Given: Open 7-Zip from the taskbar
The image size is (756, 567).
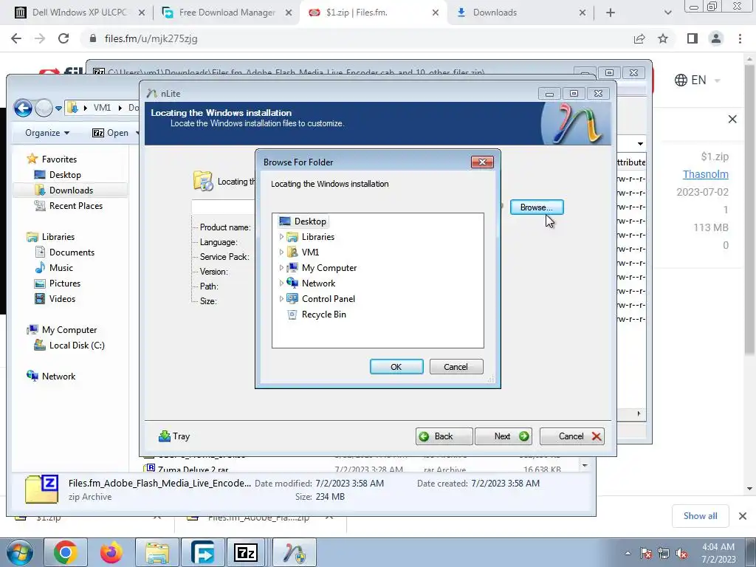Looking at the screenshot, I should tap(246, 552).
